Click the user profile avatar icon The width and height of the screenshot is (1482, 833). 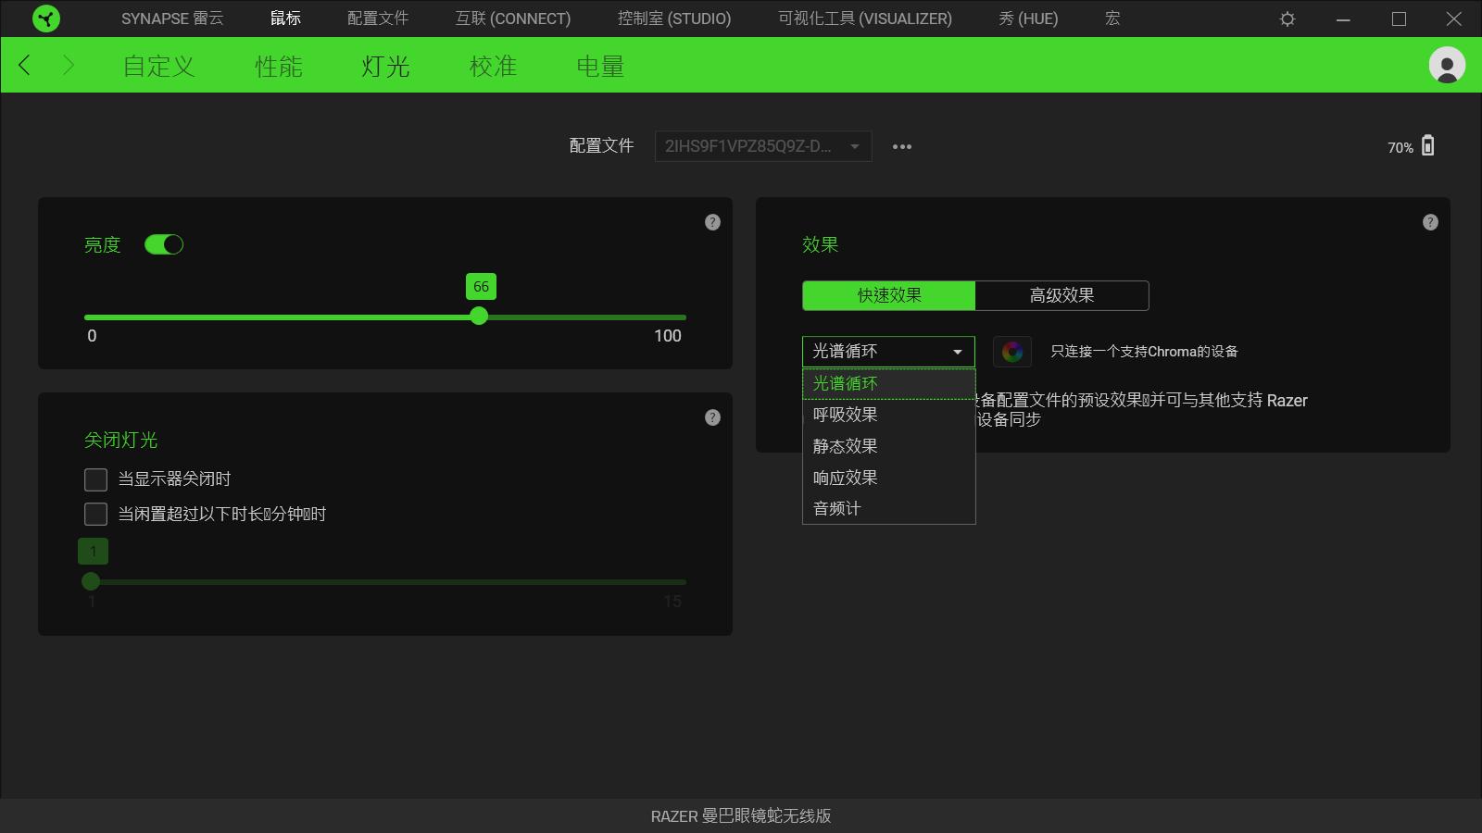pyautogui.click(x=1445, y=65)
